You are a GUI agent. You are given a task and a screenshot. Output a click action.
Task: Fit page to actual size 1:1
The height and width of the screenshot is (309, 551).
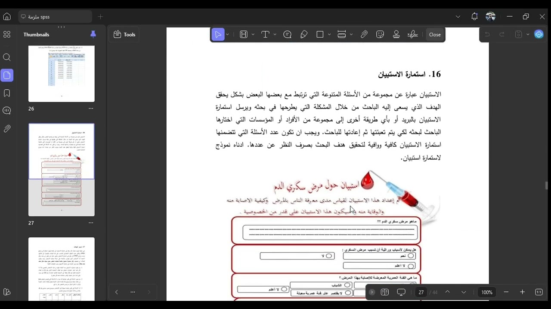(539, 292)
